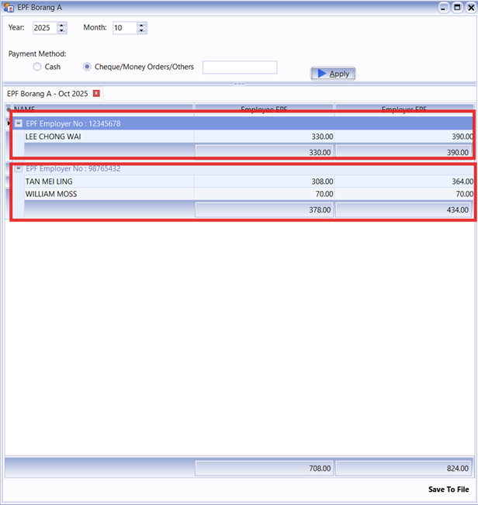This screenshot has width=478, height=505.
Task: Increase the Month value with up arrow
Action: (141, 25)
